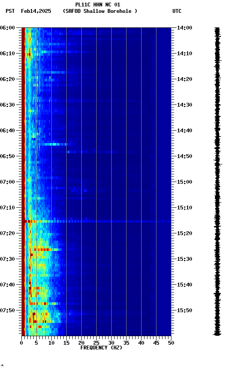This screenshot has height=370, width=236.
Task: Click the 35 Hz frequency tick label
Action: 126,343
